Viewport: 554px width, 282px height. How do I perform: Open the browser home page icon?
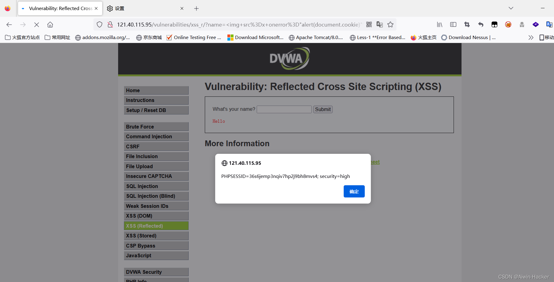(x=50, y=25)
